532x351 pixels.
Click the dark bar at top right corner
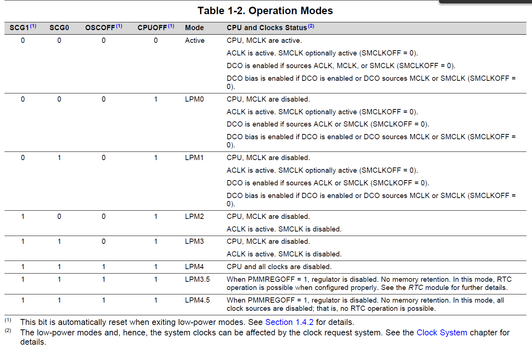(x=485, y=1)
